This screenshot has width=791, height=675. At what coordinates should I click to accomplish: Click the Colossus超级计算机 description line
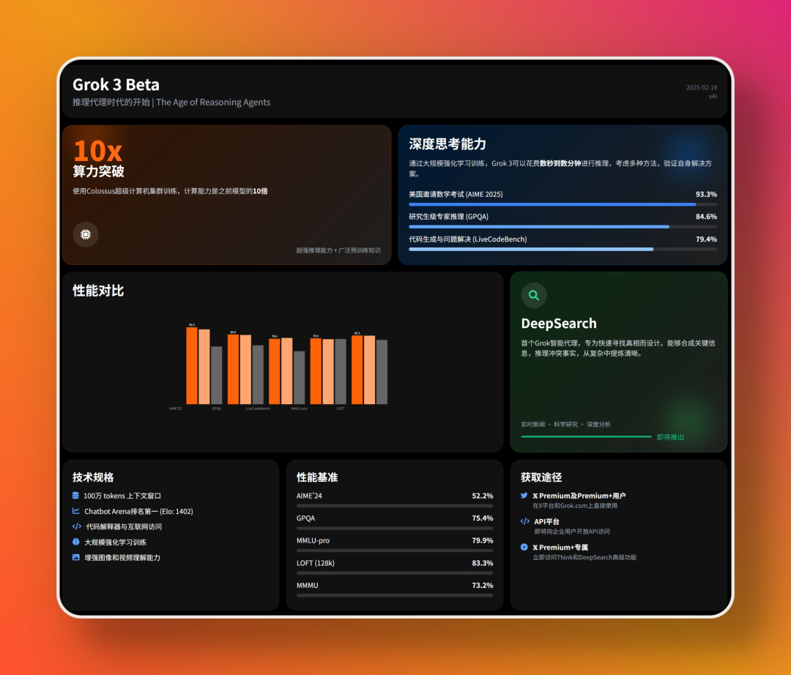coord(170,191)
